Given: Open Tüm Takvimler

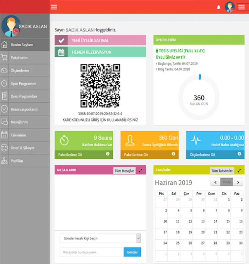Looking at the screenshot, I should coord(222,171).
